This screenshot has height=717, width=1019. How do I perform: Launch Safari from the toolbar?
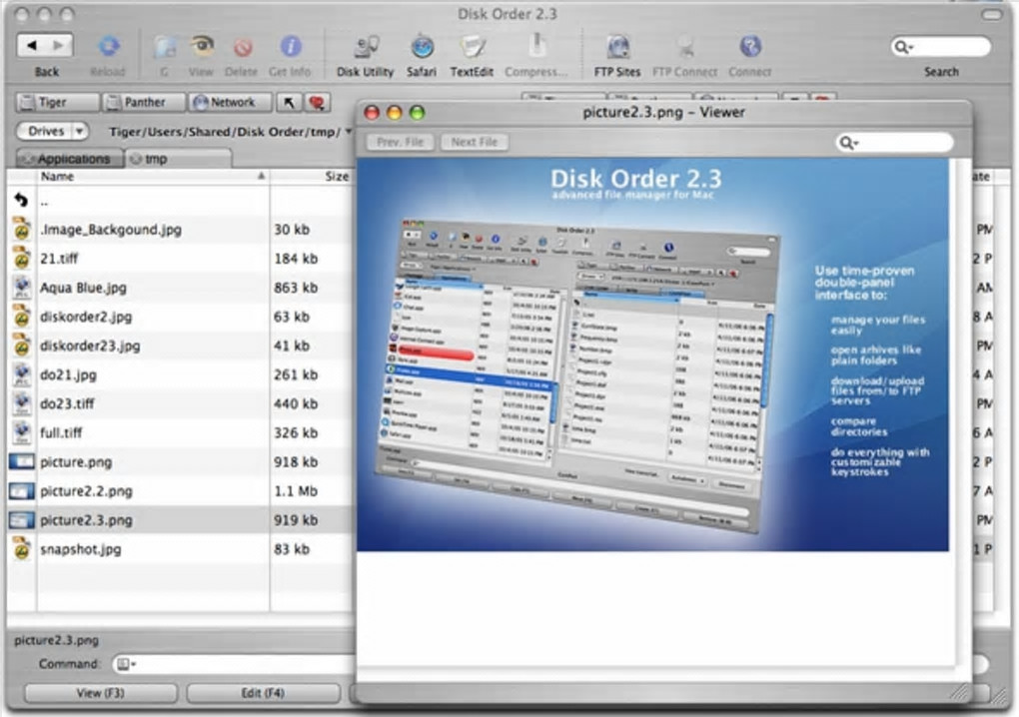point(422,47)
